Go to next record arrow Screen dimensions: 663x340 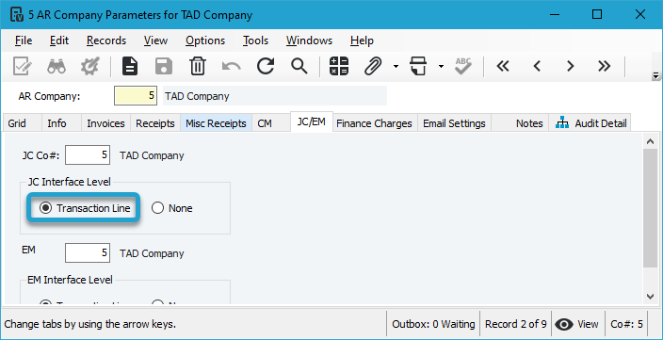coord(571,66)
